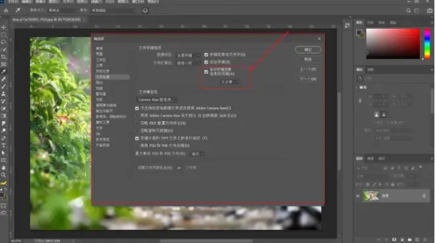Click the OK confirm button in dialog
The width and height of the screenshot is (435, 243).
[308, 49]
